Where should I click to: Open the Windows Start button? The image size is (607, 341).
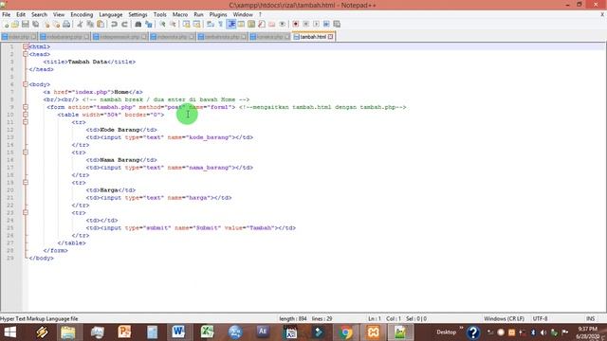pos(10,332)
